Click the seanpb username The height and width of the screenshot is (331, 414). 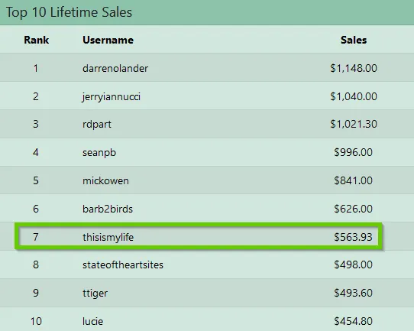tap(99, 153)
